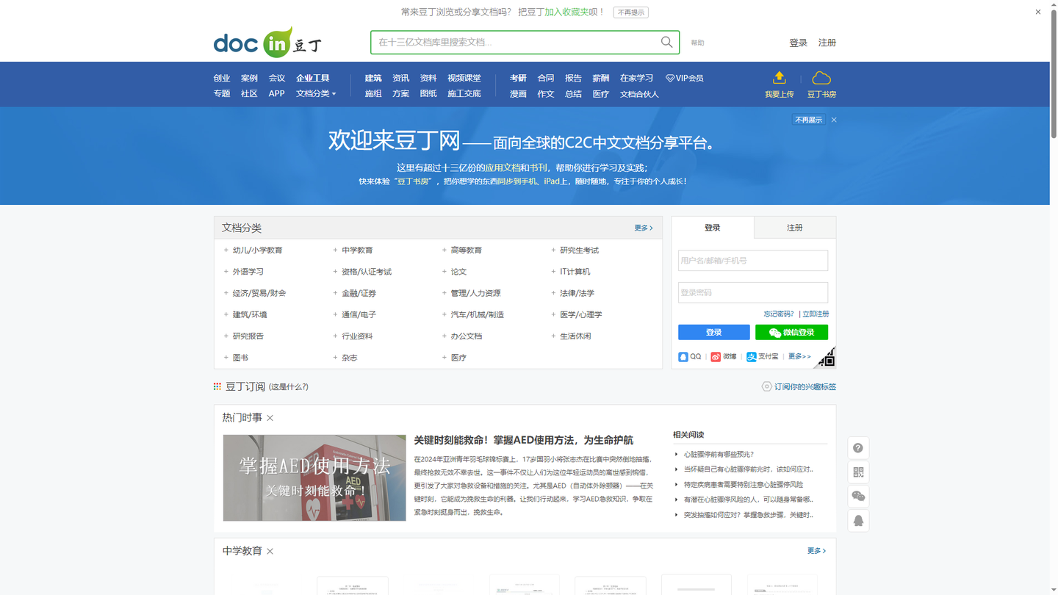This screenshot has width=1058, height=595.
Task: Click 登录 in the top header
Action: 799,43
